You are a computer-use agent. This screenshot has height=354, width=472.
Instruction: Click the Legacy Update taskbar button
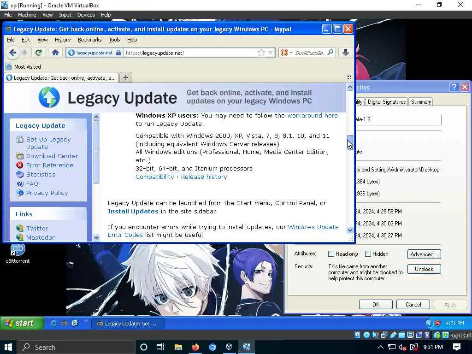tap(128, 324)
